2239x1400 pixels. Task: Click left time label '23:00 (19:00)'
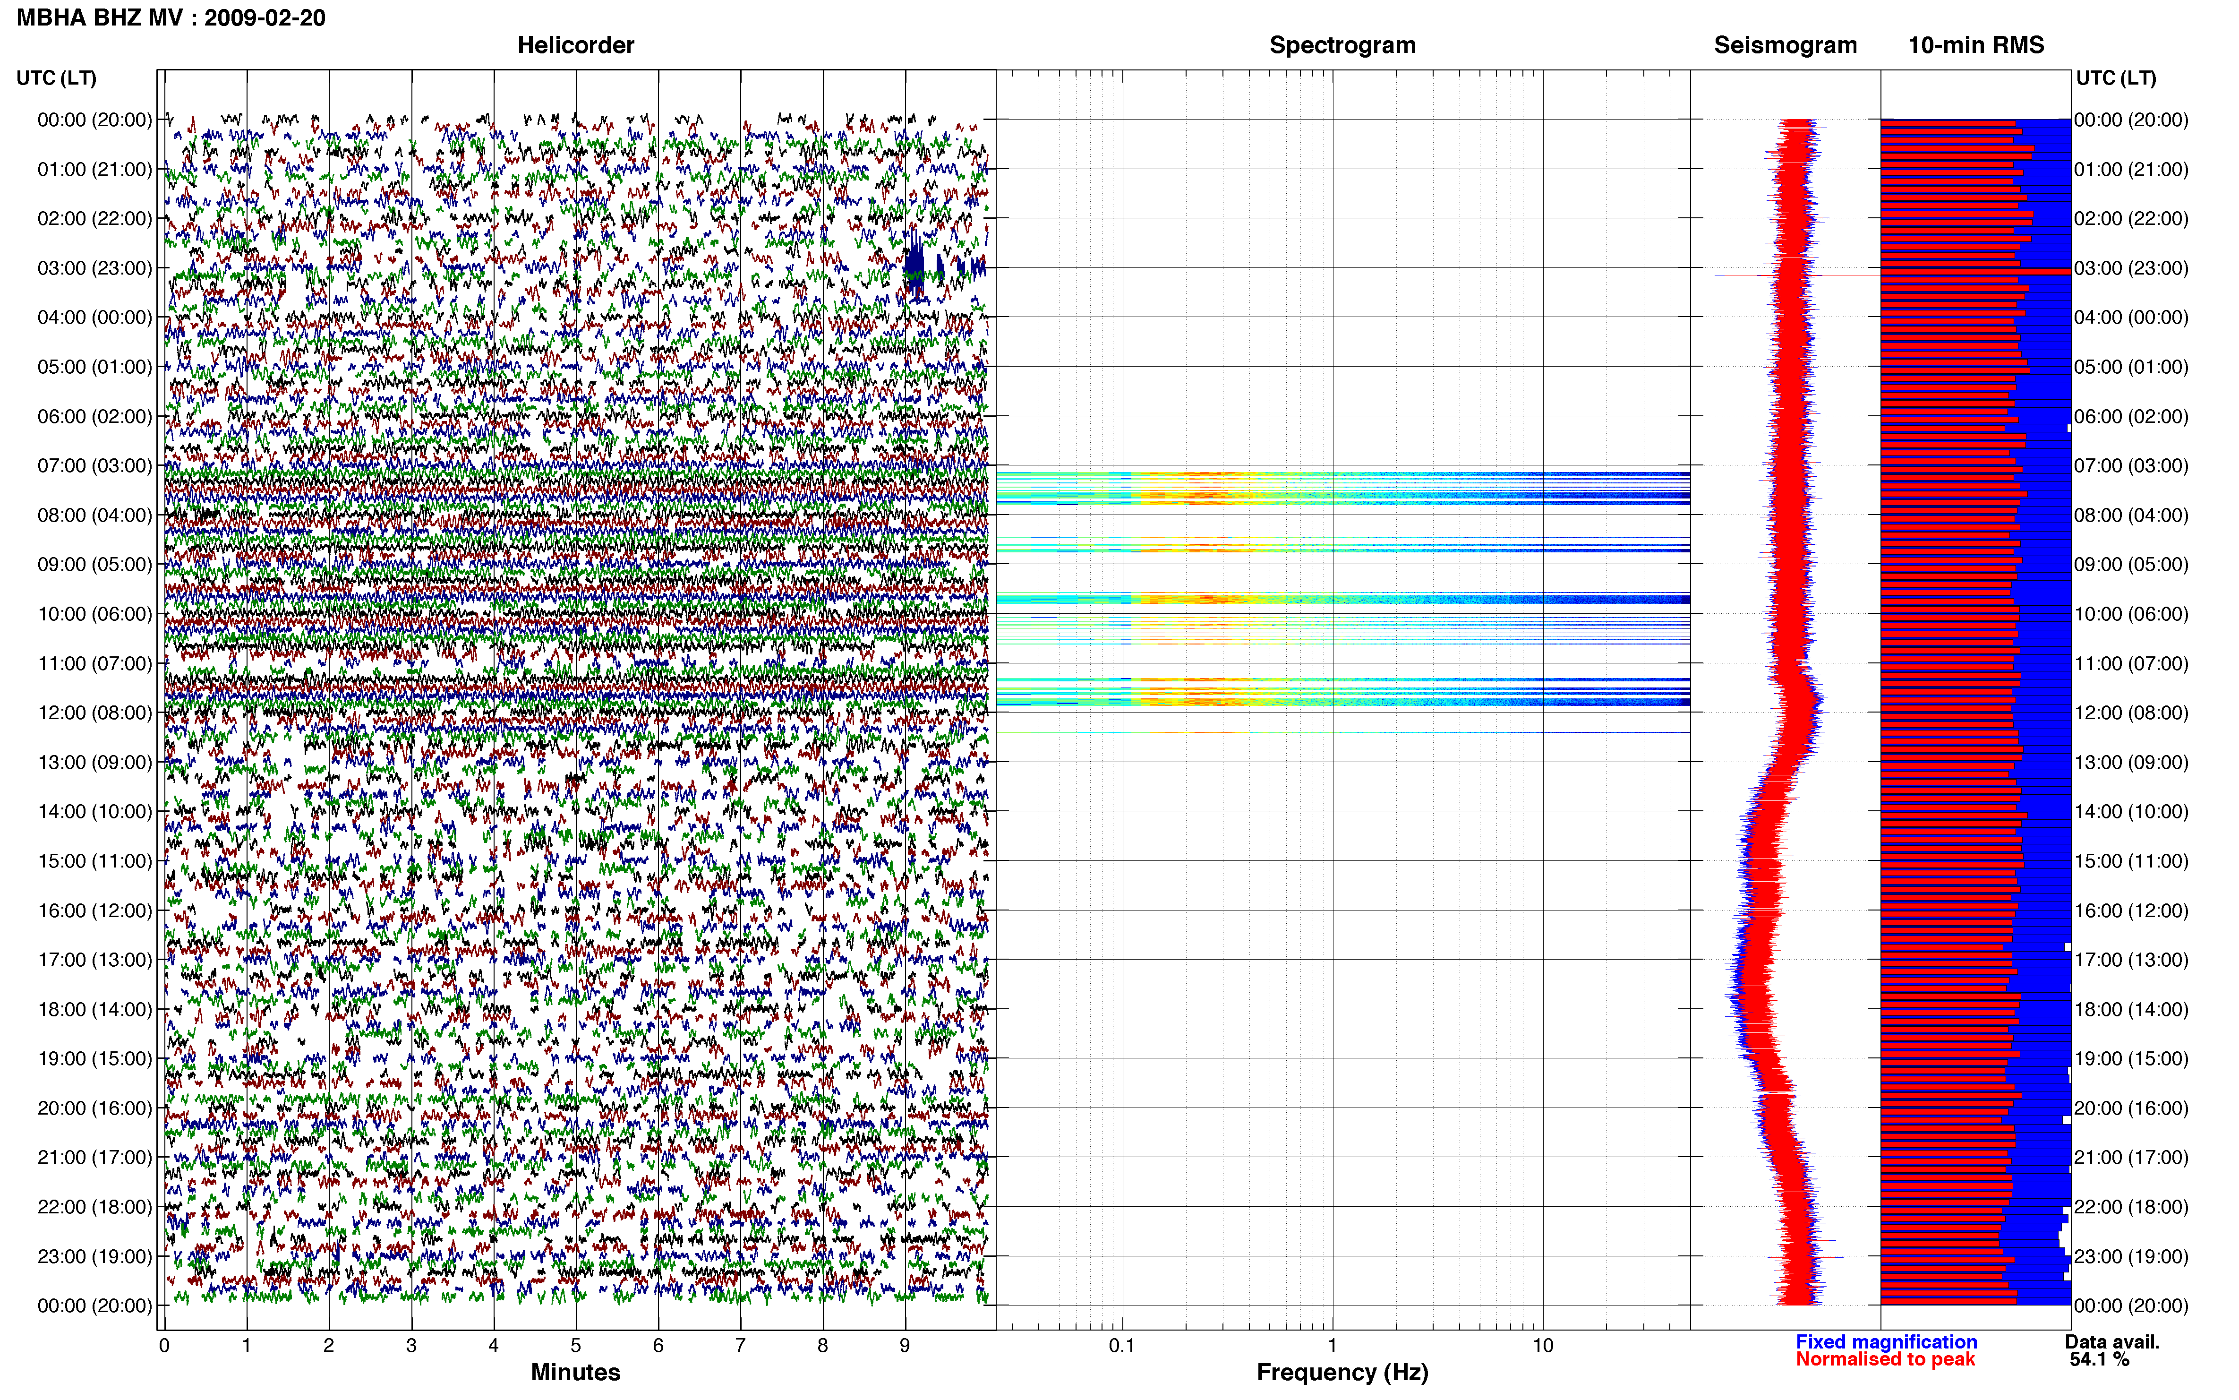tap(94, 1256)
